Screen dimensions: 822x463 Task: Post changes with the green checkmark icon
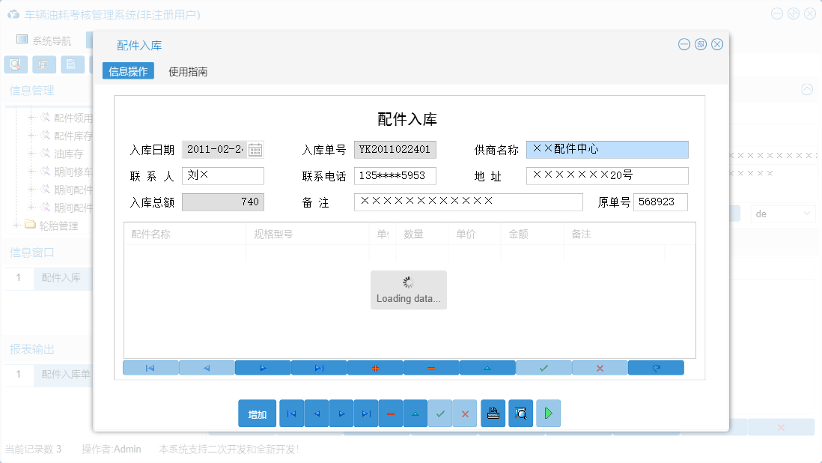[544, 367]
